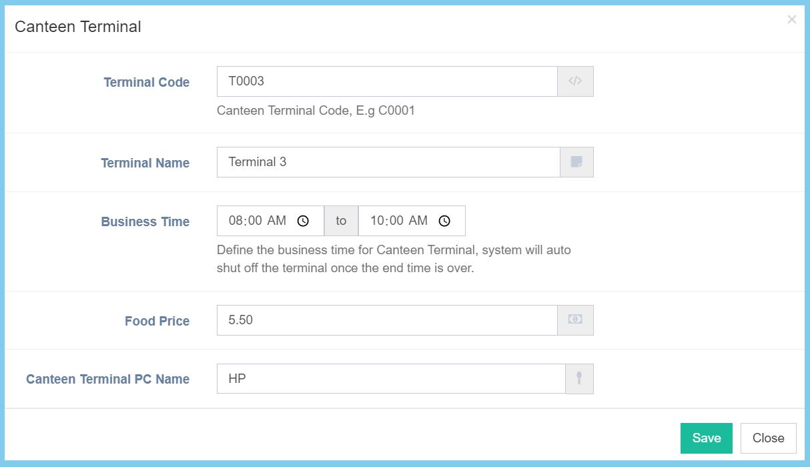The image size is (810, 467).
Task: Click the sticky note icon beside Terminal Name
Action: click(x=576, y=162)
